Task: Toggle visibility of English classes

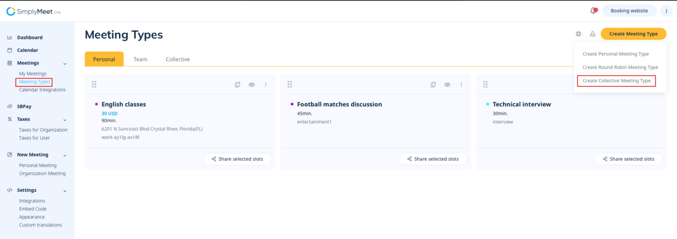Action: (252, 84)
